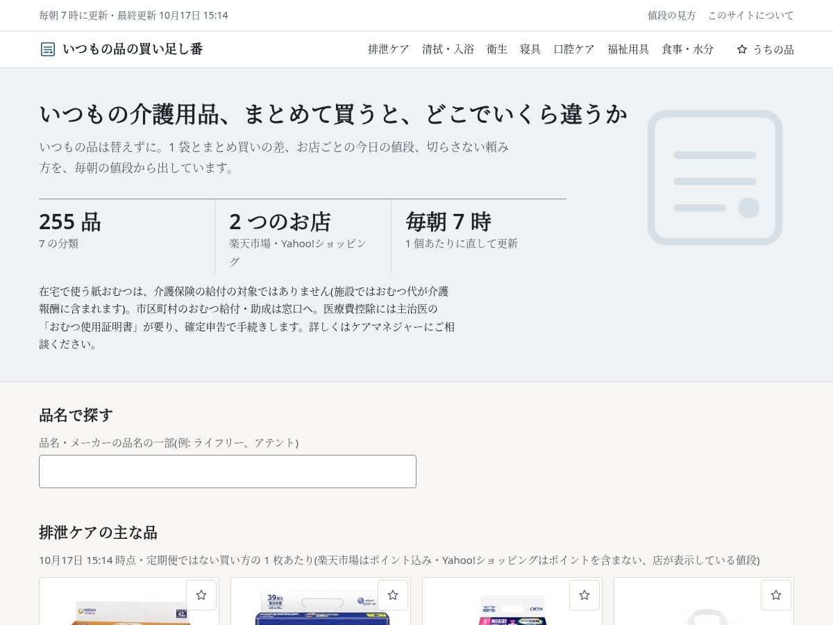Open the 値段の見方 link
Image resolution: width=833 pixels, height=625 pixels.
point(672,15)
